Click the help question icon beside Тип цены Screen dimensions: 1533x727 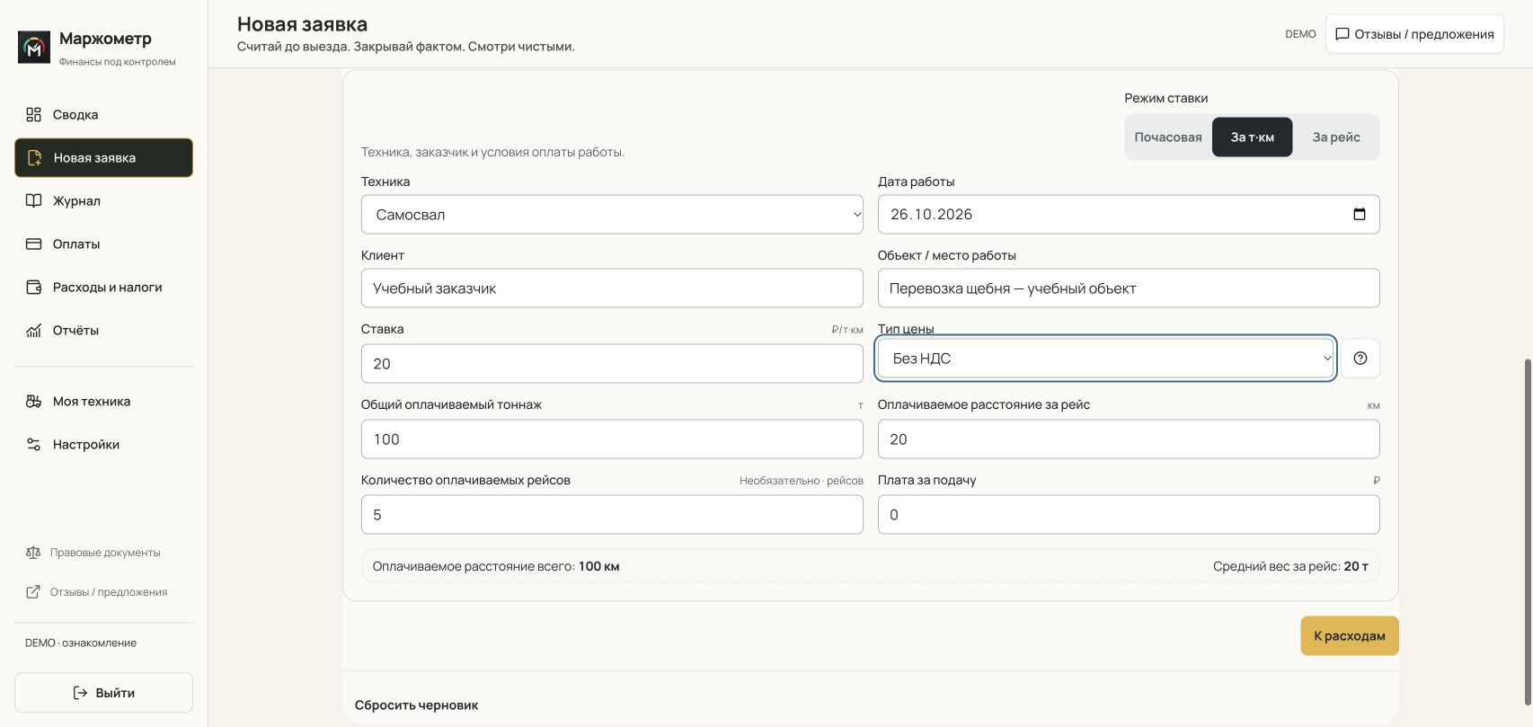(1360, 359)
